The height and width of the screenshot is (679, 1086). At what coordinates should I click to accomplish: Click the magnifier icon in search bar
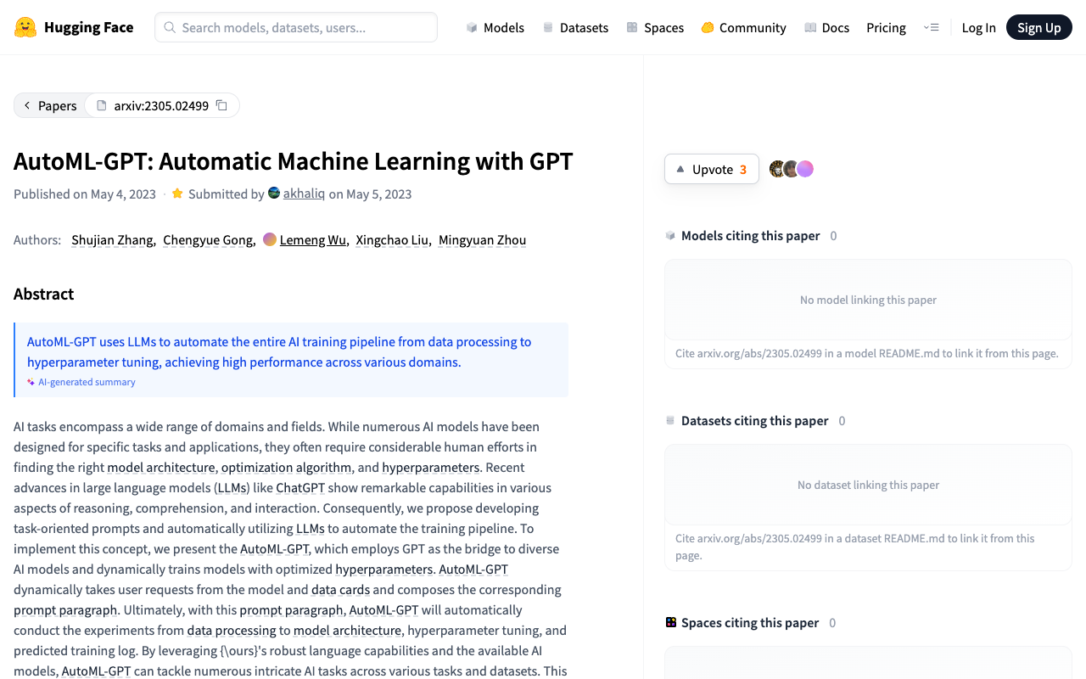170,27
